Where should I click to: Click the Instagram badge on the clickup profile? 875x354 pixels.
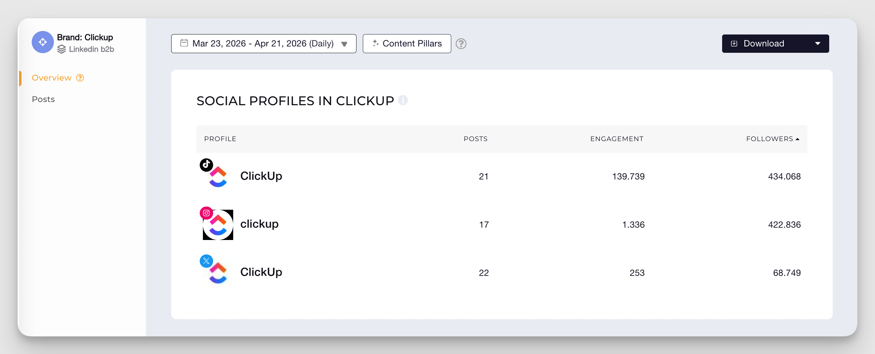click(x=206, y=213)
